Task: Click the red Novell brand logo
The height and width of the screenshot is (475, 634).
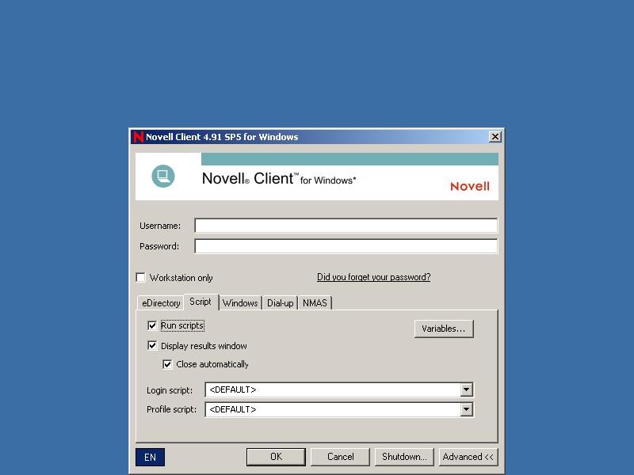Action: [470, 186]
